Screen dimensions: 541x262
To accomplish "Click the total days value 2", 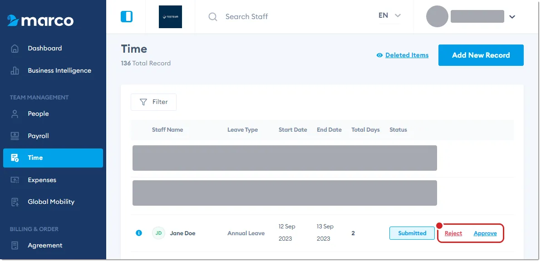I will (353, 233).
